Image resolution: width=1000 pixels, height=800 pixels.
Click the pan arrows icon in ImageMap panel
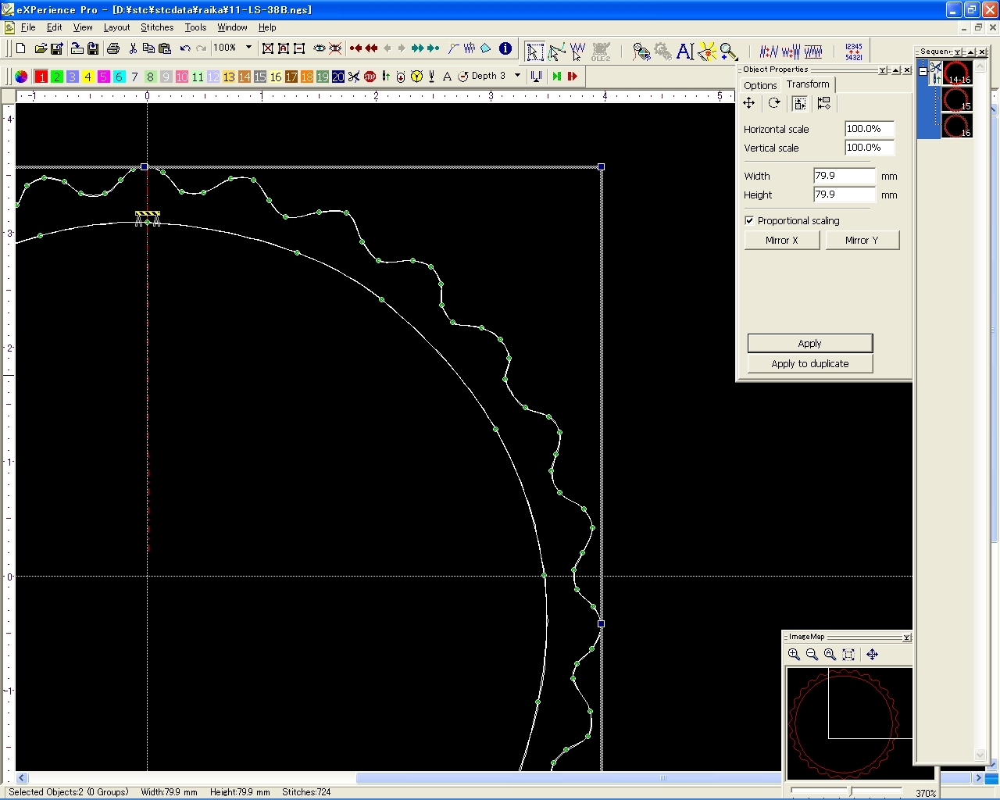coord(873,655)
